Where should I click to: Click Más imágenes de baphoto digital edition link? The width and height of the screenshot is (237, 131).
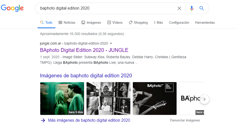89,120
